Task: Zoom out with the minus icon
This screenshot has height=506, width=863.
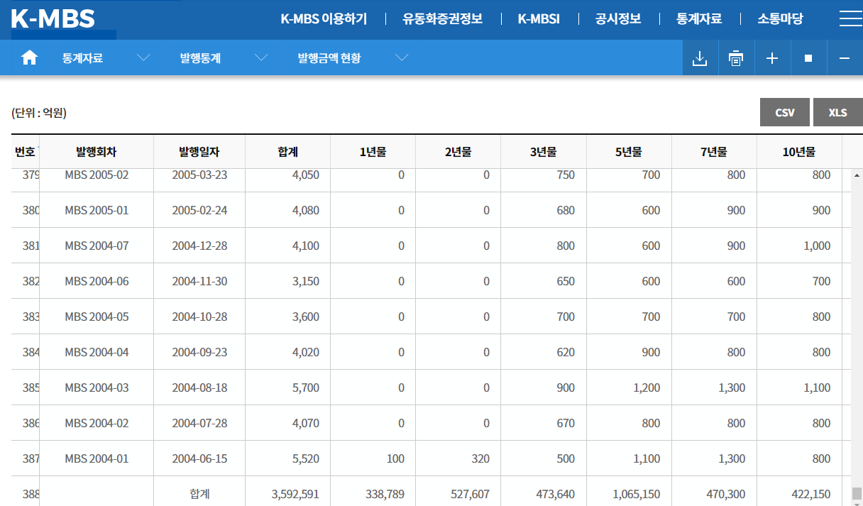Action: [845, 58]
